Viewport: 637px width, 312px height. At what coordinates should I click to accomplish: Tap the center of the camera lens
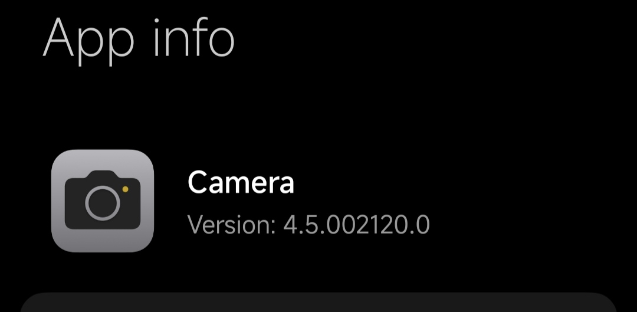pyautogui.click(x=103, y=203)
